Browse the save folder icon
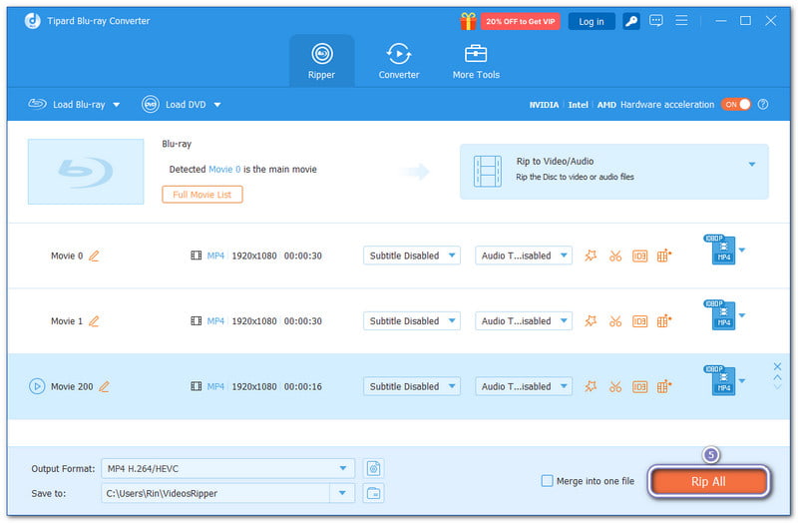Viewport: 798px width, 523px height. point(374,492)
